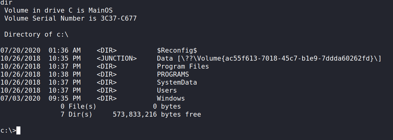Click the SystemData directory name
Screen dimensions: 393x140
click(177, 82)
